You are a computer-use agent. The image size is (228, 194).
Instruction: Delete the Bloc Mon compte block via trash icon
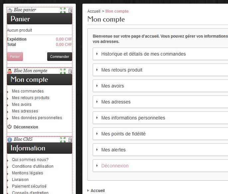tap(70, 71)
